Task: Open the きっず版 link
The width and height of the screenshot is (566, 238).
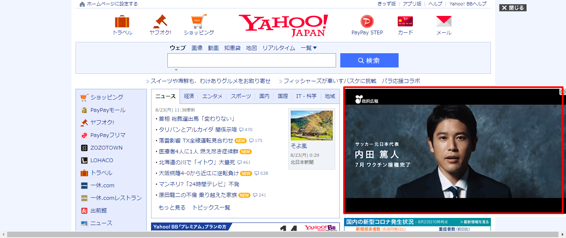Action: [x=386, y=4]
